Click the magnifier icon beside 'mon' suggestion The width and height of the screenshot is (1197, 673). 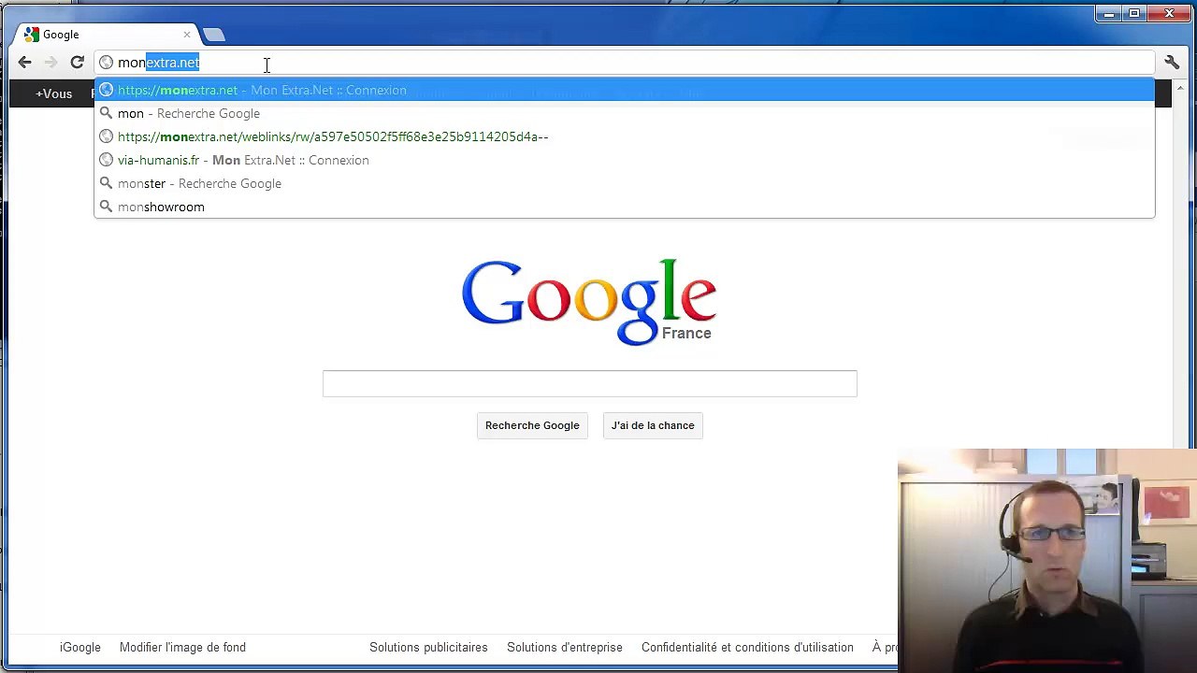[x=106, y=113]
